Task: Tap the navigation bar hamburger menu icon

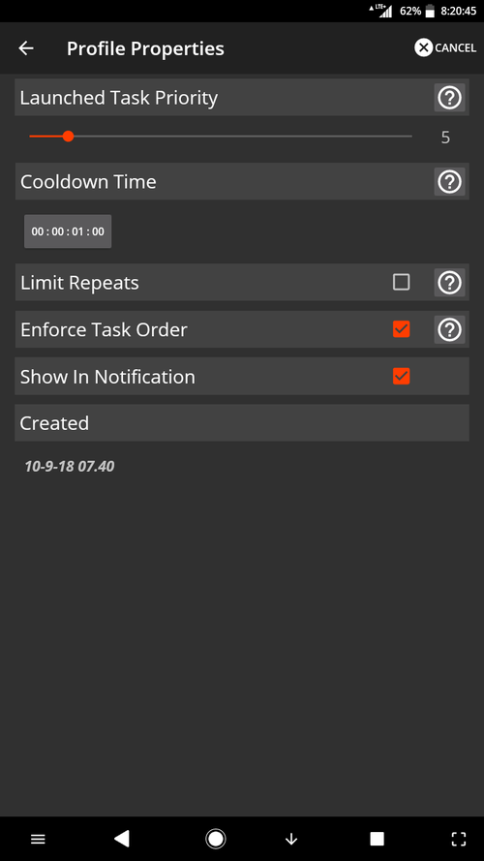Action: click(x=38, y=839)
